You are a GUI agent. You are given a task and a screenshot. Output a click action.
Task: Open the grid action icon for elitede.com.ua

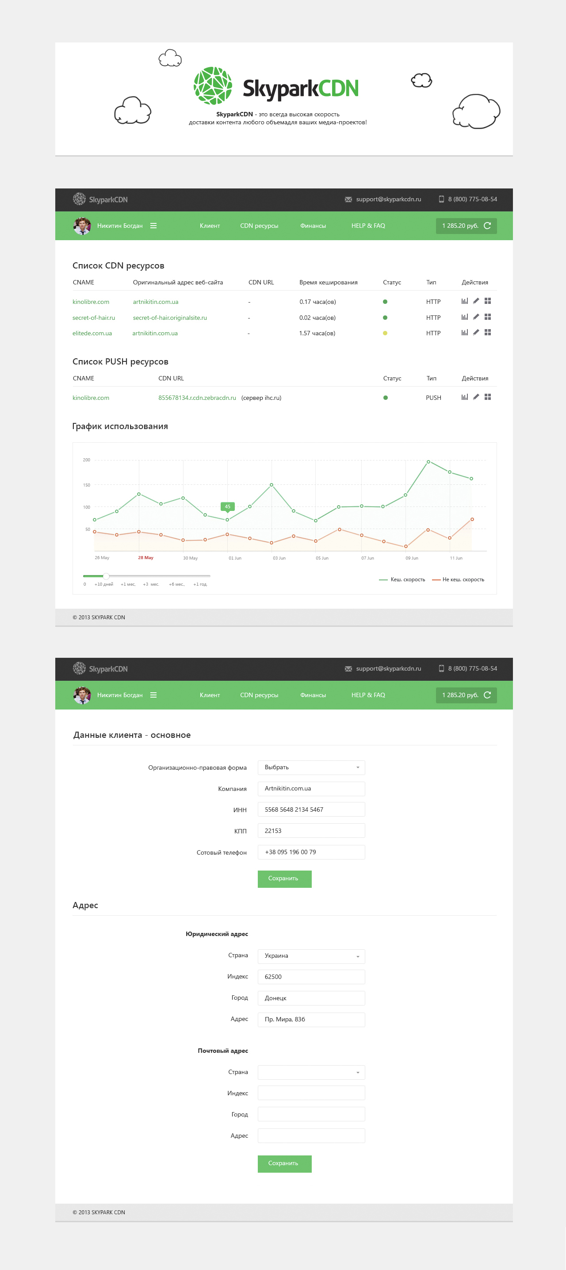tap(488, 333)
